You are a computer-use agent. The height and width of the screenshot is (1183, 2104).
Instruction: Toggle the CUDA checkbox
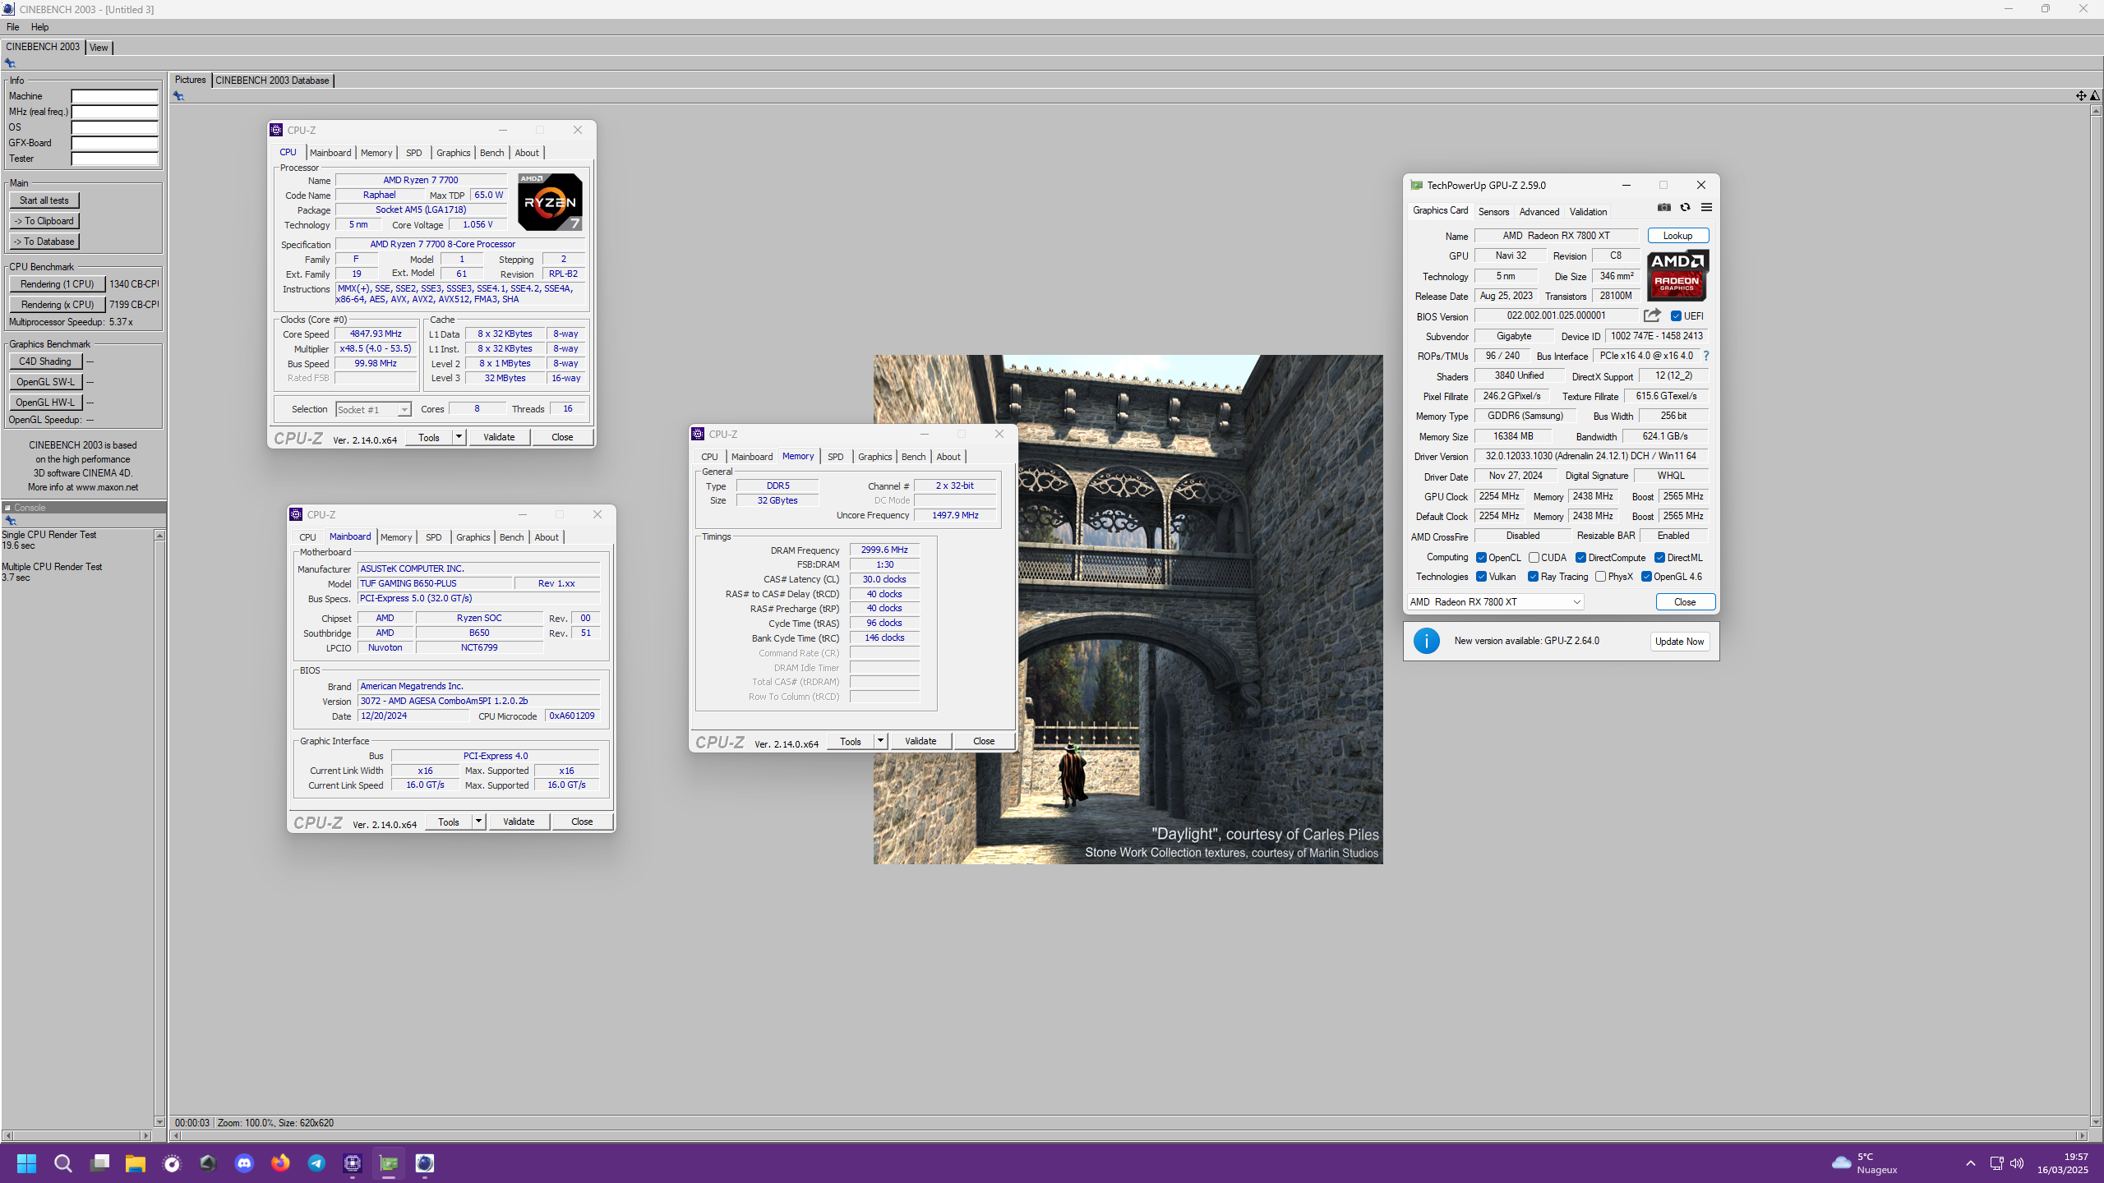[x=1534, y=558]
